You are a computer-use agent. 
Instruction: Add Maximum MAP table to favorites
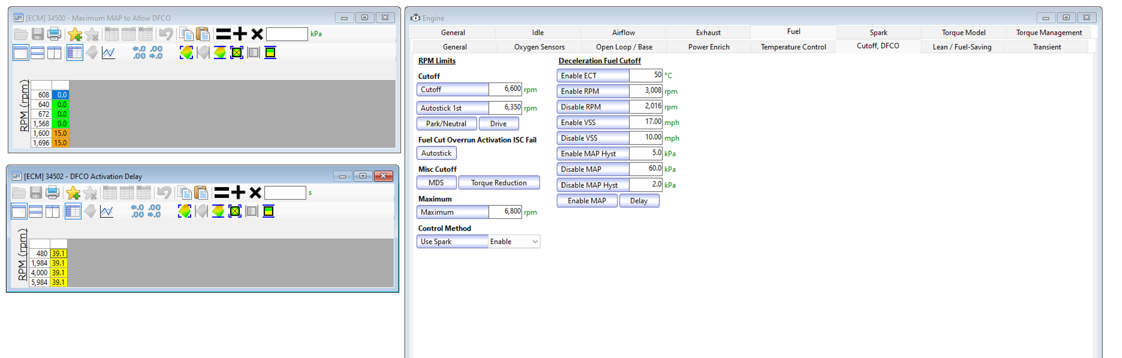(x=75, y=34)
